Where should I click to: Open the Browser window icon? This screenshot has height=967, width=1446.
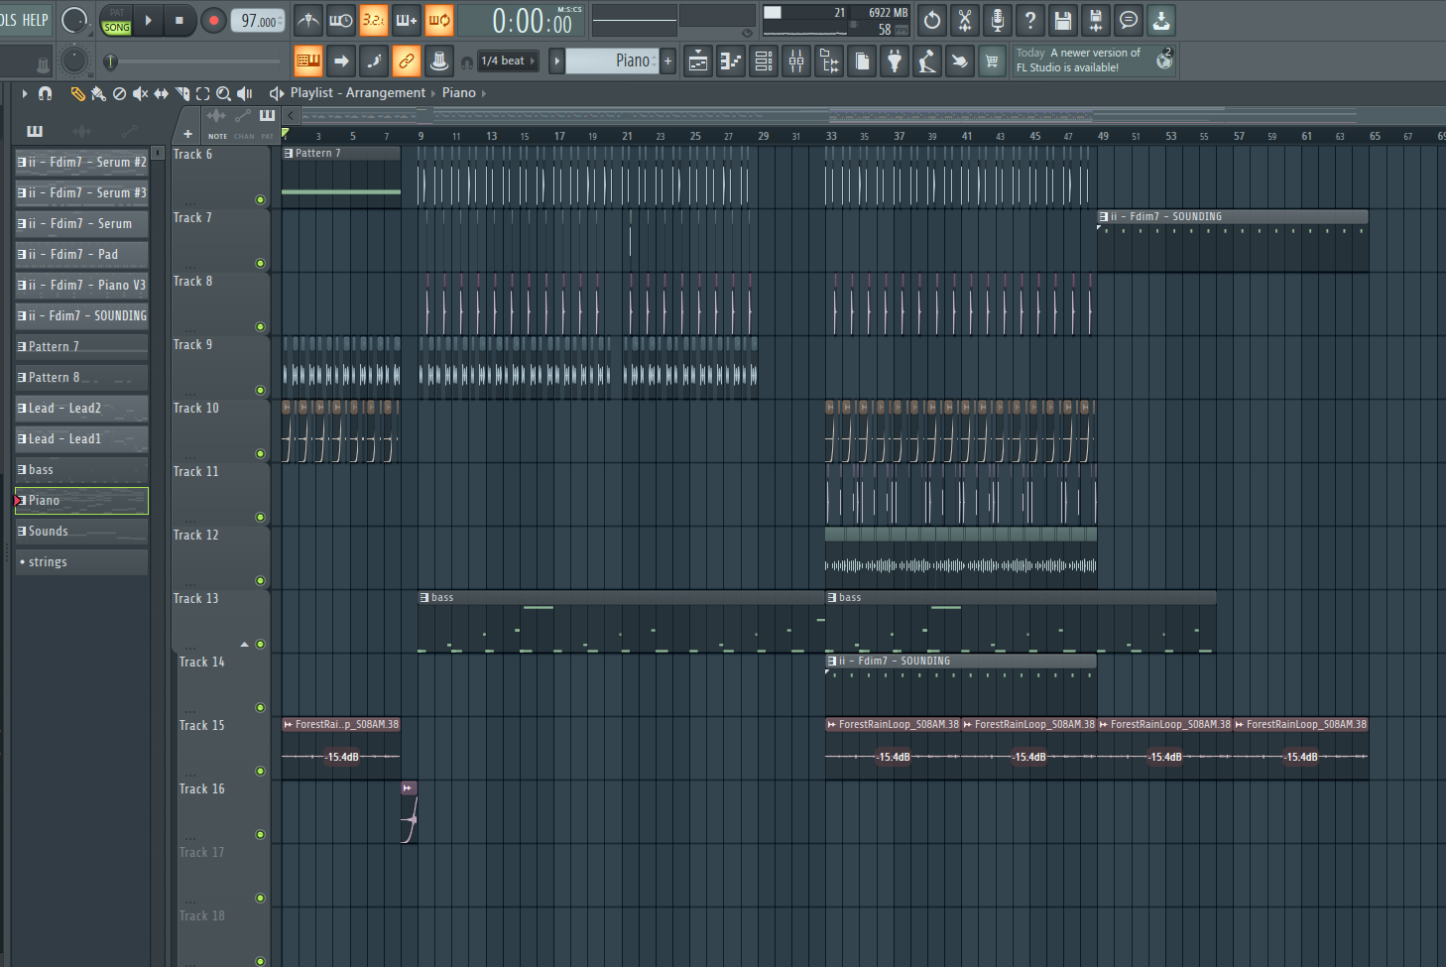pyautogui.click(x=829, y=61)
